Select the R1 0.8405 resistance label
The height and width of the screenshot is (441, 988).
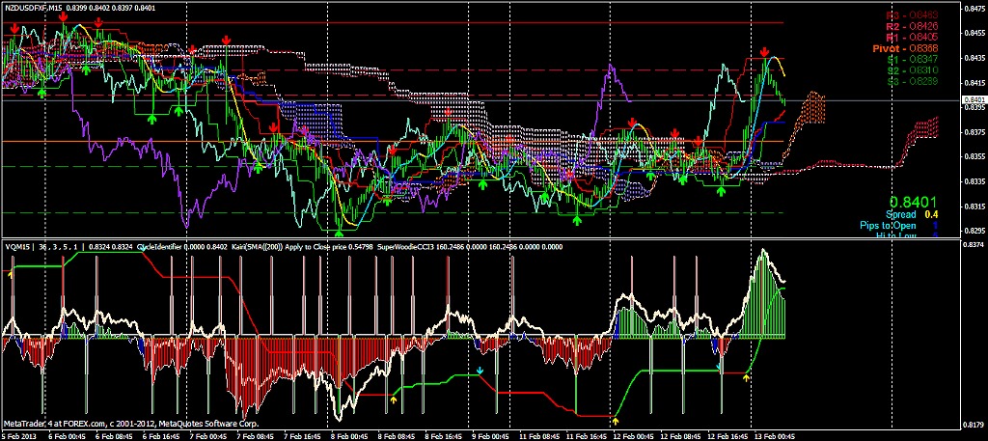tap(913, 38)
